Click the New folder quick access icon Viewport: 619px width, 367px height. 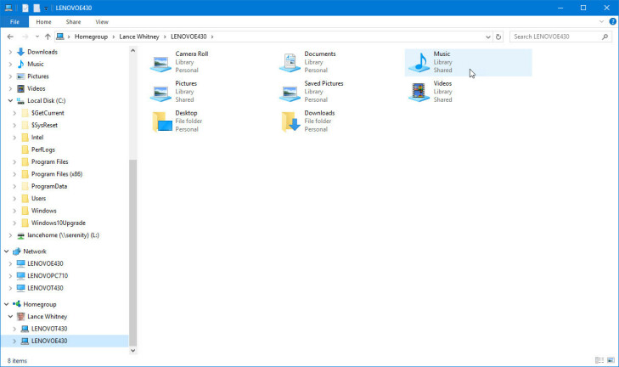pyautogui.click(x=37, y=8)
